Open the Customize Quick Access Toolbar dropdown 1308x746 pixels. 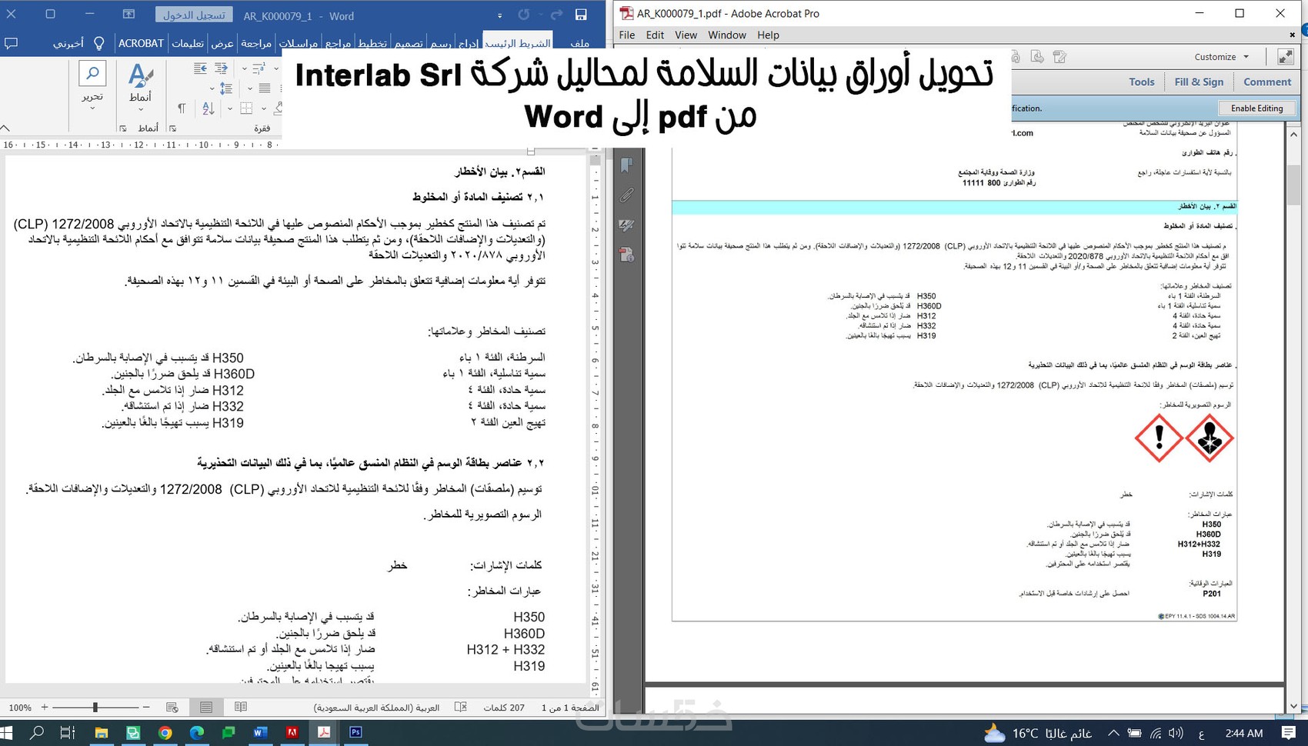click(500, 15)
